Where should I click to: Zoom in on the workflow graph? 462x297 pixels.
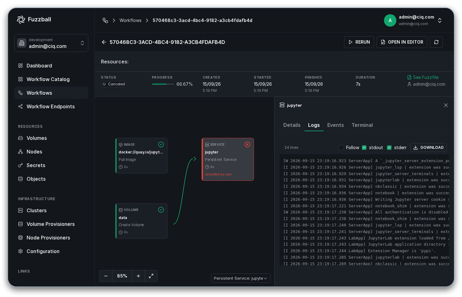(138, 276)
